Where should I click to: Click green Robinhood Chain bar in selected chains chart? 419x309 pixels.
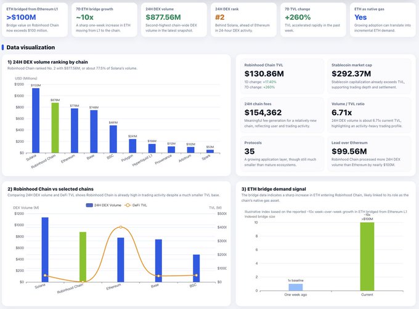point(83,257)
